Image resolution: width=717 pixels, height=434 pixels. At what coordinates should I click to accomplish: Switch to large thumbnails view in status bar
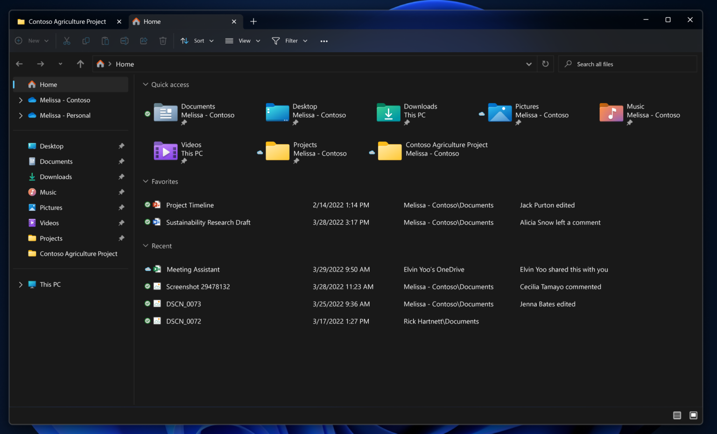pyautogui.click(x=693, y=415)
